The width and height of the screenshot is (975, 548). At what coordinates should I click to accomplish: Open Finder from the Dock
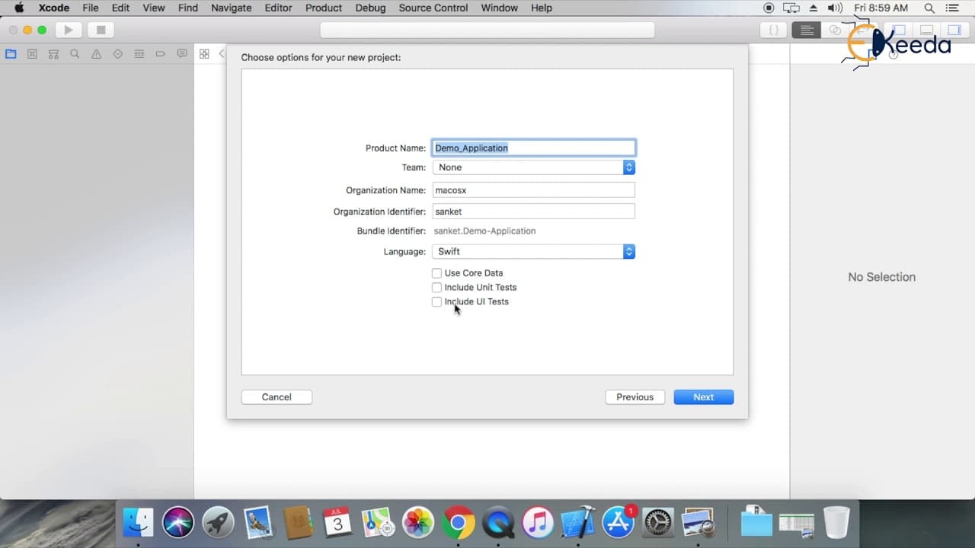(139, 522)
